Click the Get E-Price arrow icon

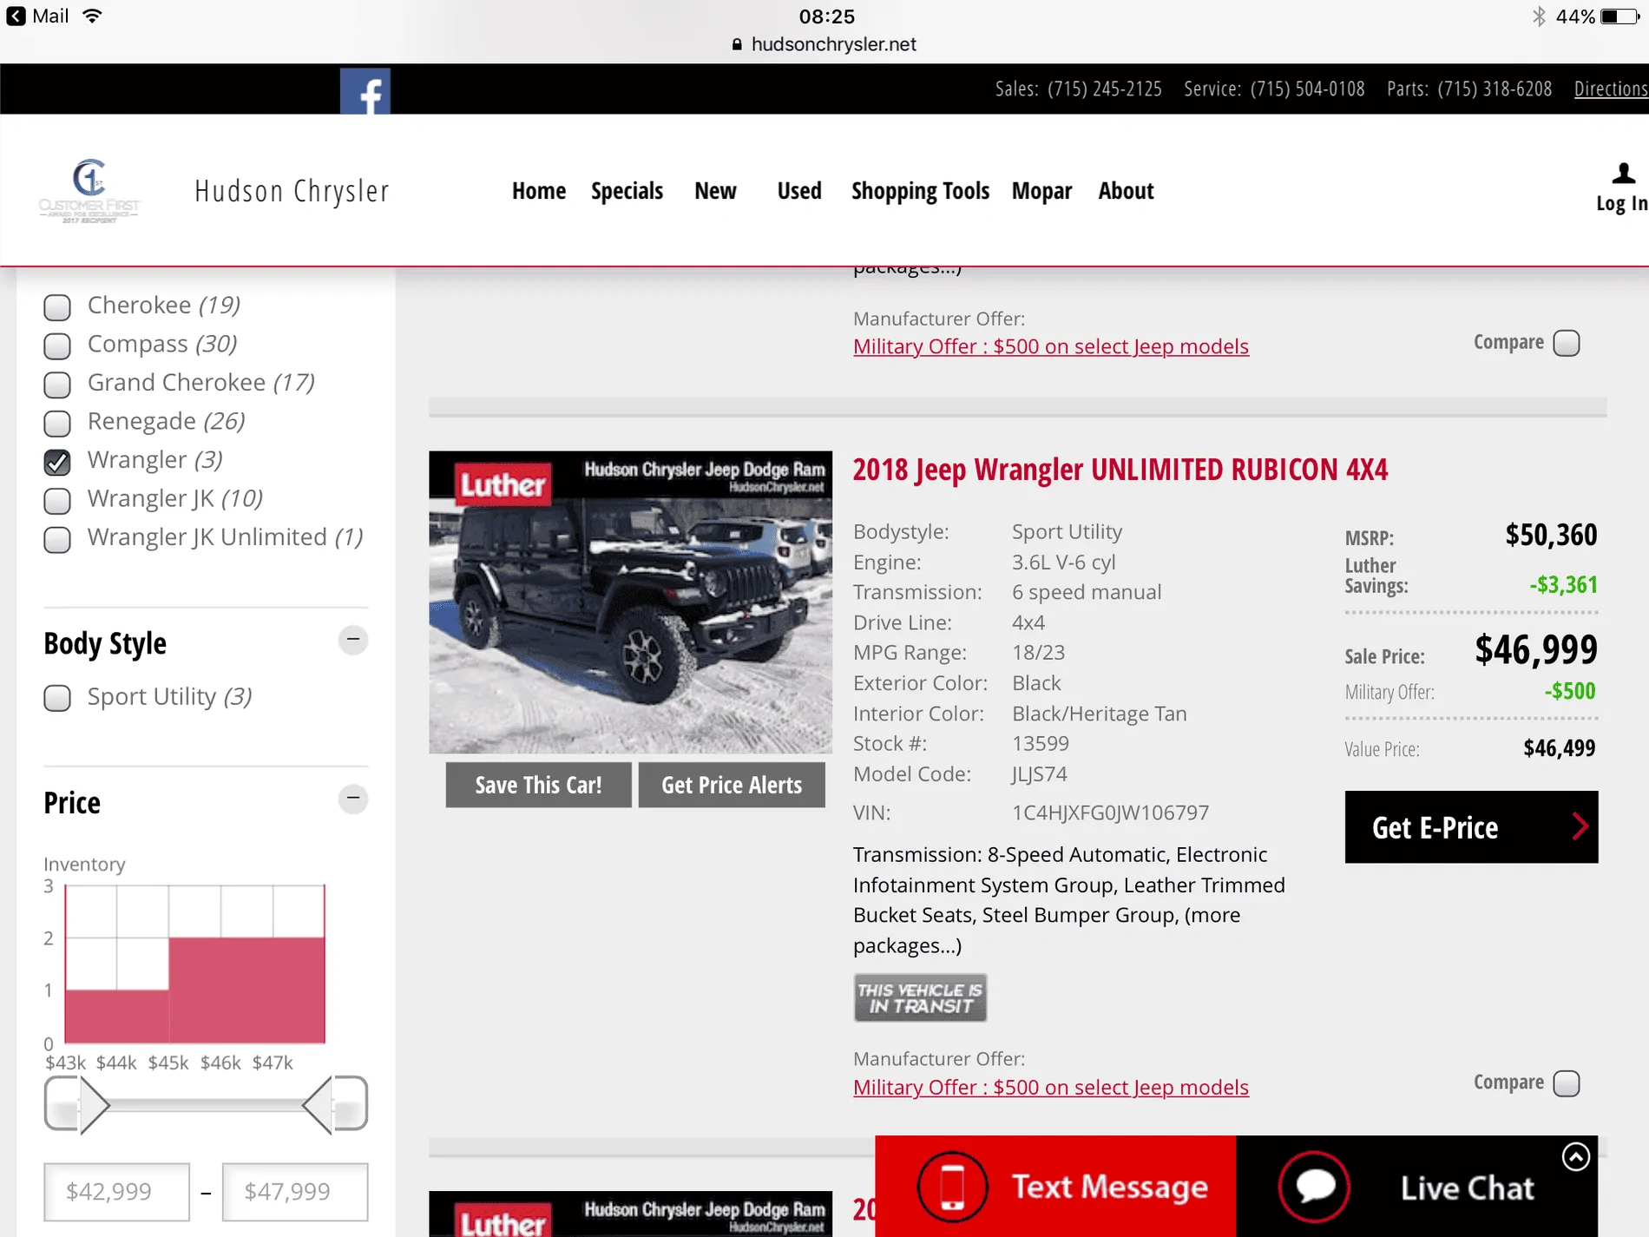(x=1580, y=826)
